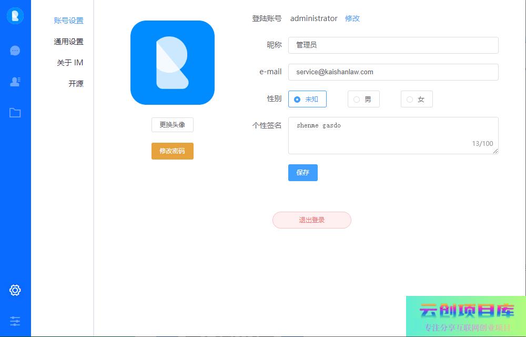
Task: Click 修改 link next to administrator
Action: (352, 18)
